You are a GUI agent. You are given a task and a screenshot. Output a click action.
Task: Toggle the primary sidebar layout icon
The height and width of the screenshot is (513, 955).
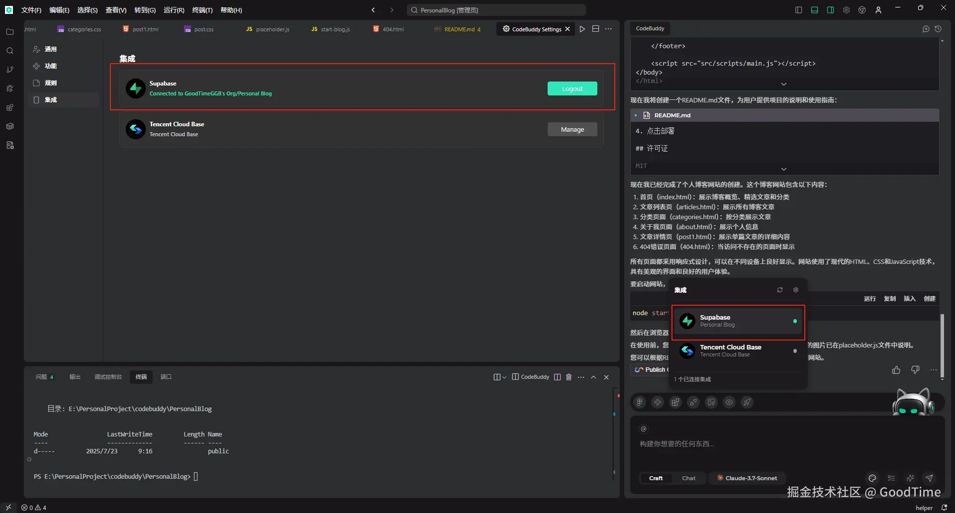pyautogui.click(x=799, y=10)
